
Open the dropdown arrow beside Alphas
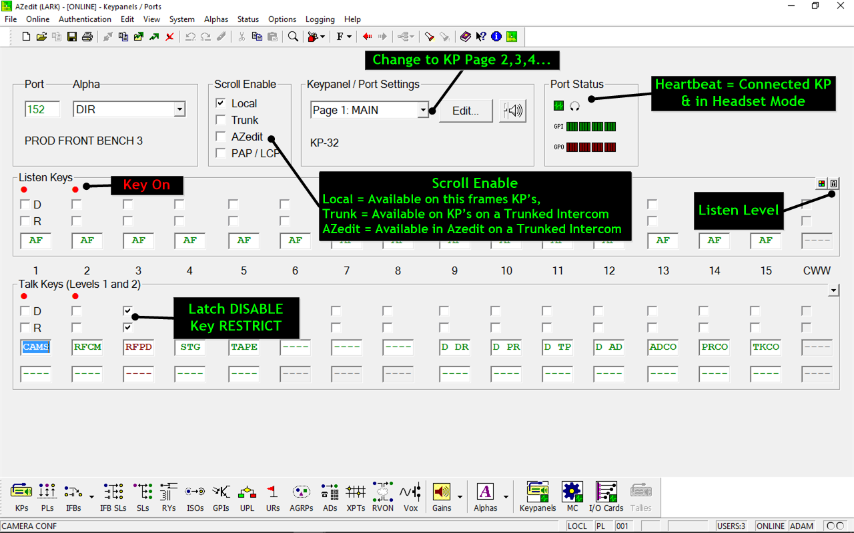[506, 497]
